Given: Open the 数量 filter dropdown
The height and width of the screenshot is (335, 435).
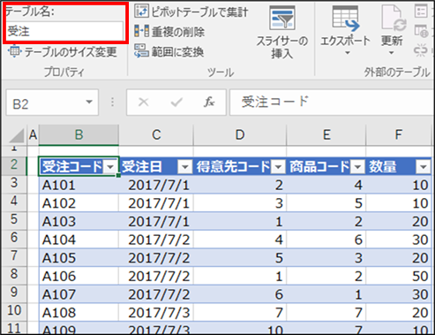Looking at the screenshot, I should (x=424, y=167).
